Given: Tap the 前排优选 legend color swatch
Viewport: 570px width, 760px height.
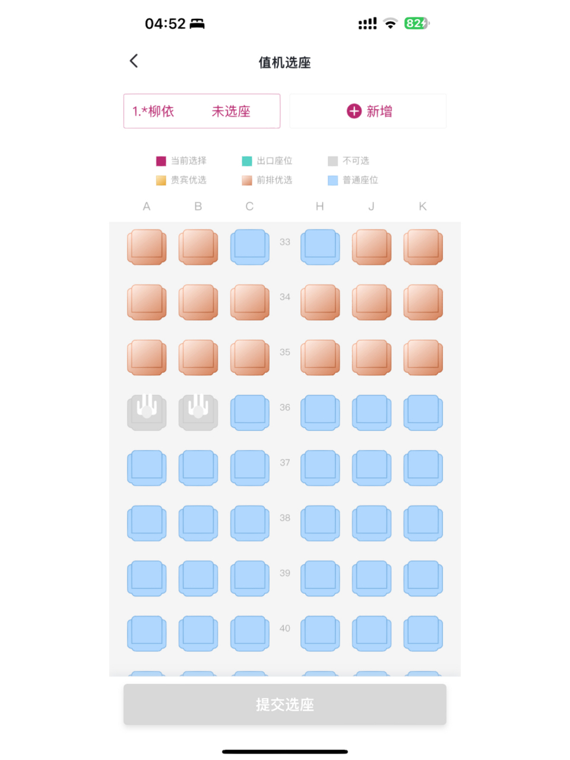Looking at the screenshot, I should pyautogui.click(x=247, y=180).
